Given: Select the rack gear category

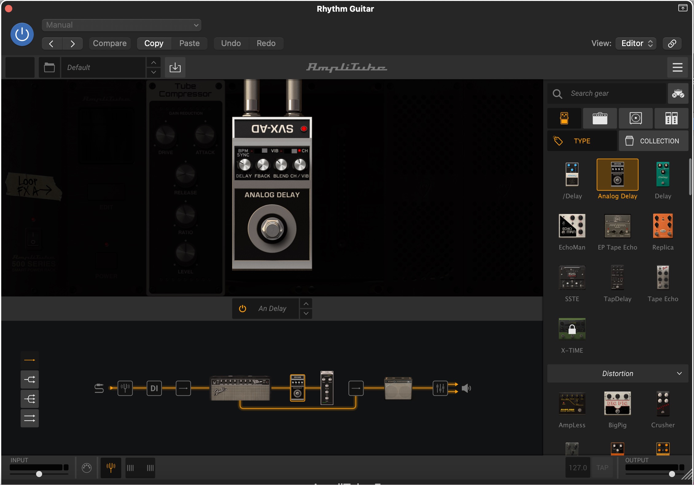Looking at the screenshot, I should point(671,118).
